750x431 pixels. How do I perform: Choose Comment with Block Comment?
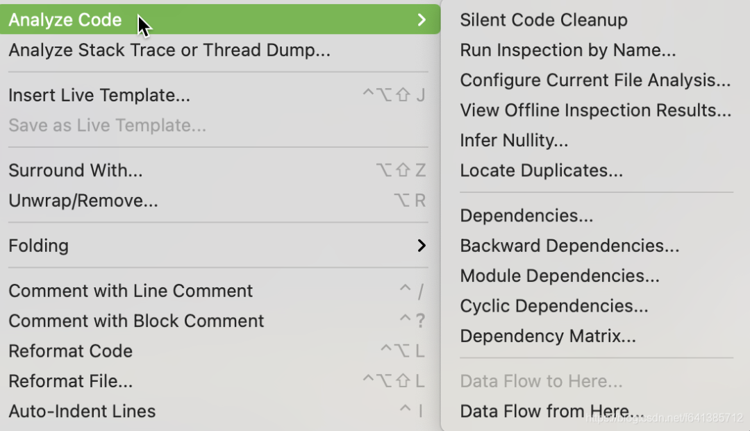136,321
